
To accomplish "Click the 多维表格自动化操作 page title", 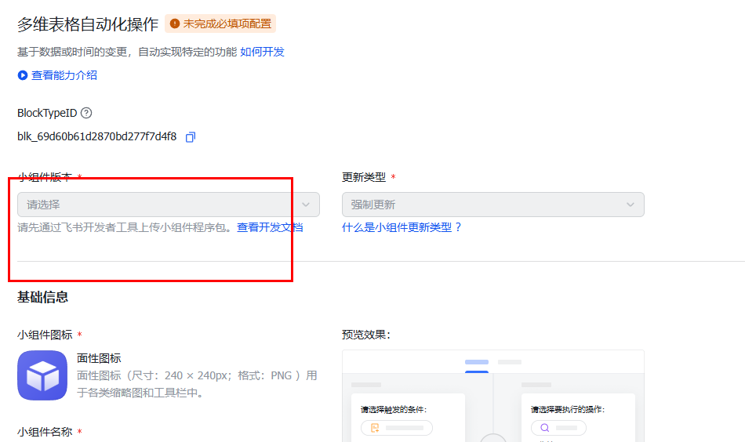I will tap(88, 24).
